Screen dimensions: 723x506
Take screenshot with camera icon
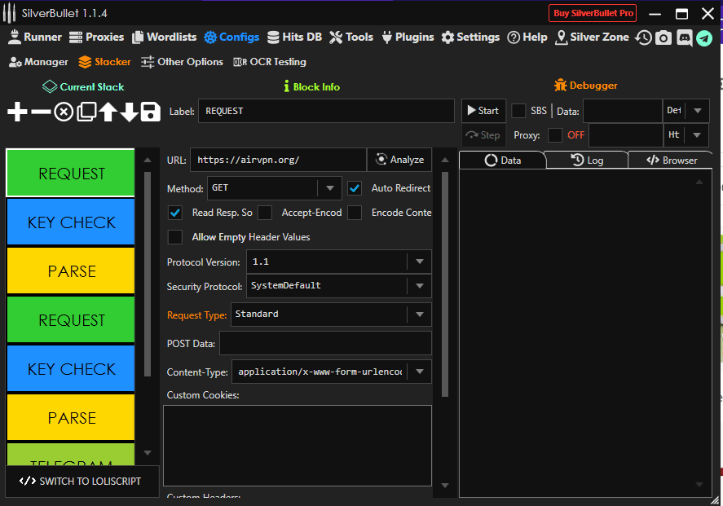(x=663, y=37)
